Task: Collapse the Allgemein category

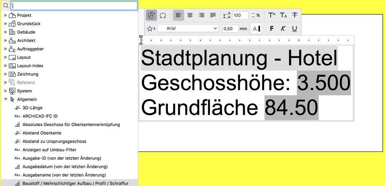Action: [x=6, y=99]
